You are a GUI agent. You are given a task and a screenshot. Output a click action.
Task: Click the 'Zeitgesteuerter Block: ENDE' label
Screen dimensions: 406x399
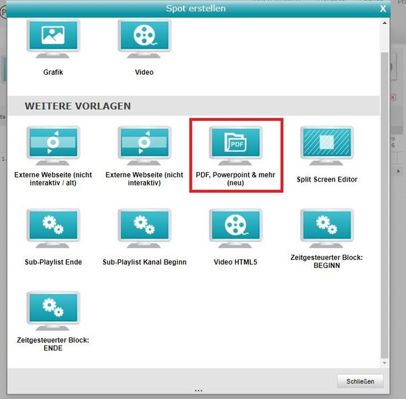point(53,344)
